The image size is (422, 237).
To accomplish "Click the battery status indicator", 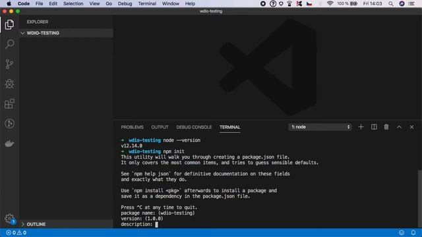I will 347,4.
